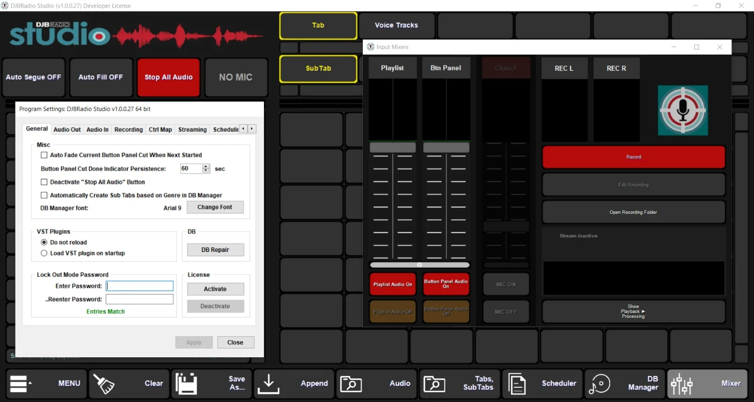Click the Append download-arrow icon

pos(269,384)
